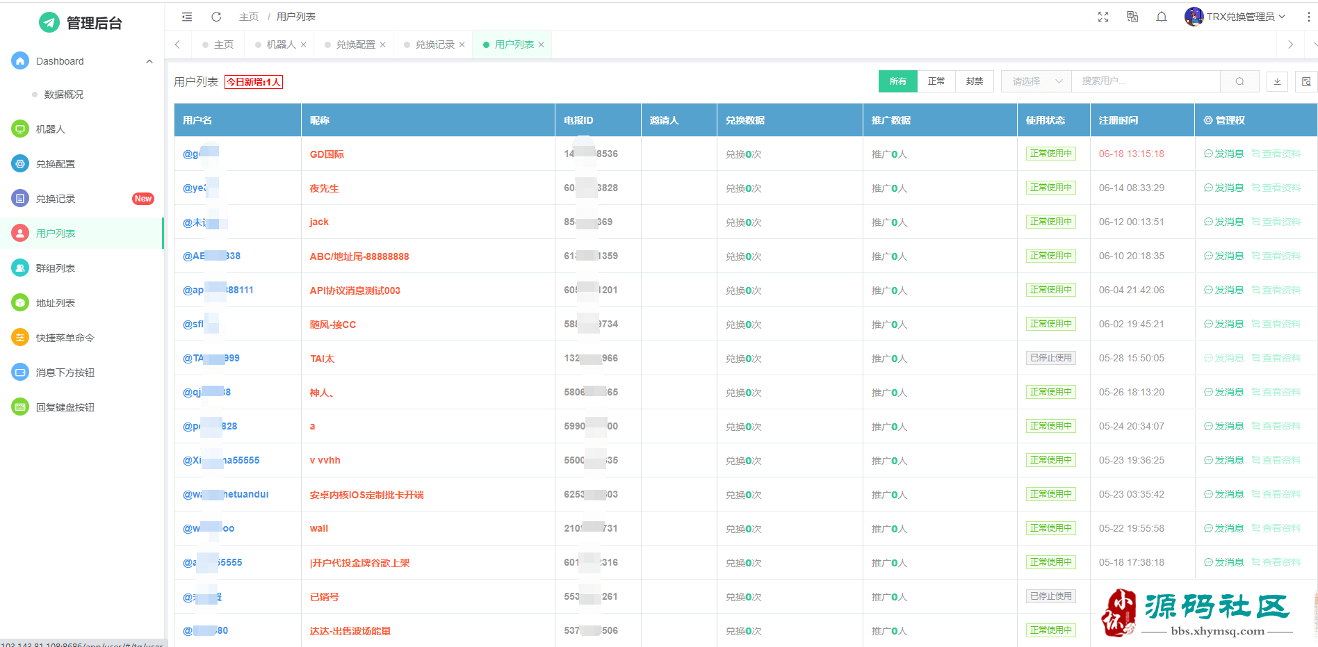Viewport: 1318px width, 647px height.
Task: Enter fullscreen mode via header icon
Action: [x=1103, y=17]
